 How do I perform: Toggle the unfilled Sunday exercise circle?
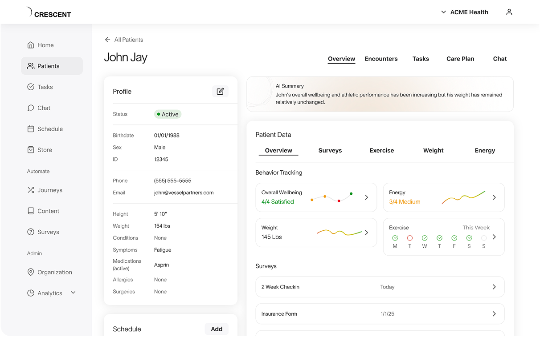484,238
